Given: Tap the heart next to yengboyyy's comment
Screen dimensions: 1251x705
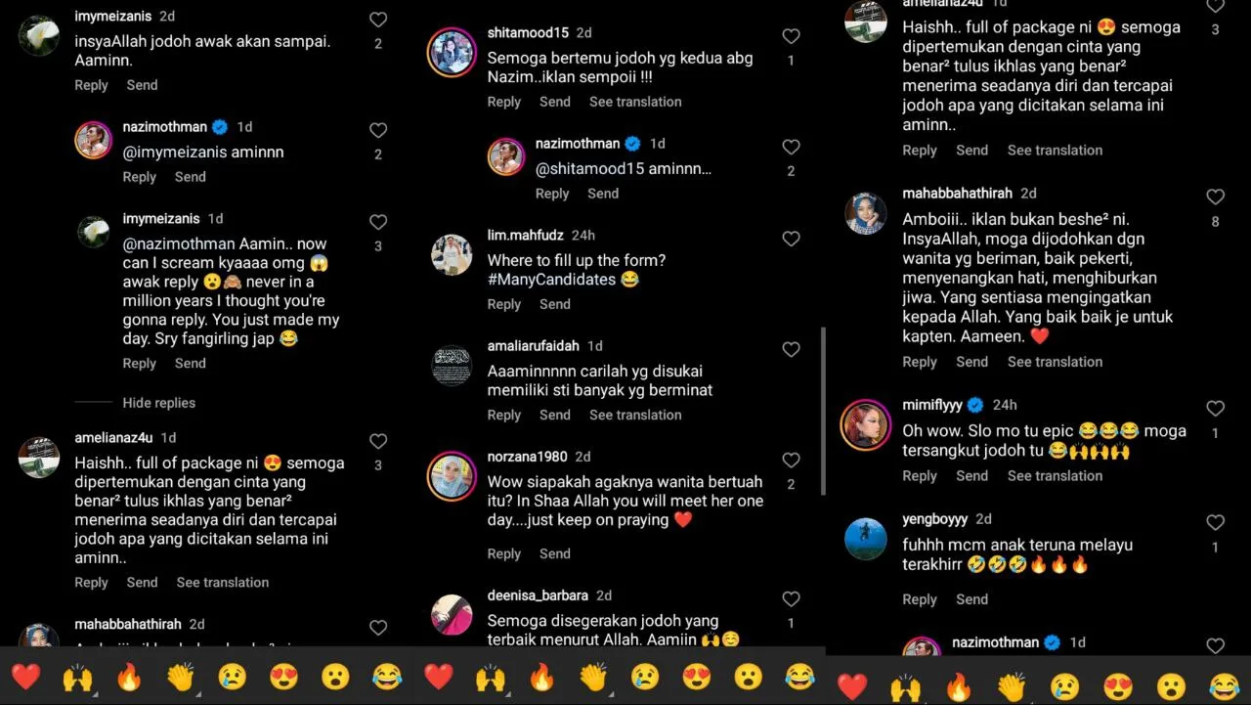Looking at the screenshot, I should (1215, 522).
